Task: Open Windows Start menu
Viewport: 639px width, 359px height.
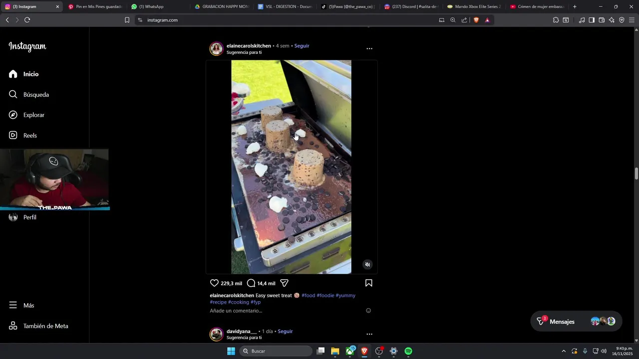Action: (231, 351)
